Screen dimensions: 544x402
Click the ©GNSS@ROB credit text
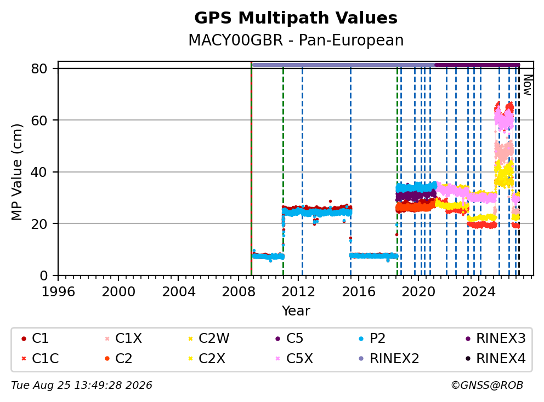[x=487, y=386]
